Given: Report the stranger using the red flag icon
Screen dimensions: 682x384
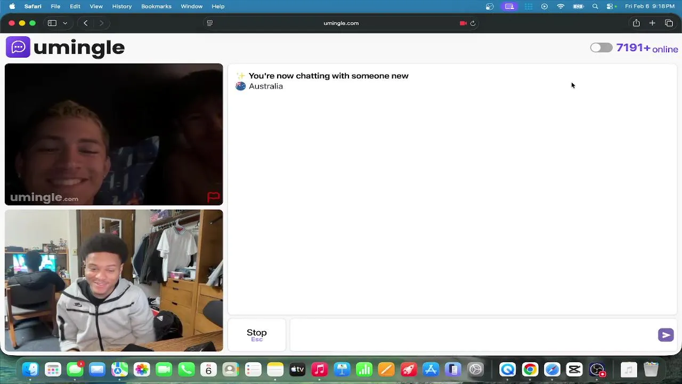Looking at the screenshot, I should click(x=213, y=197).
